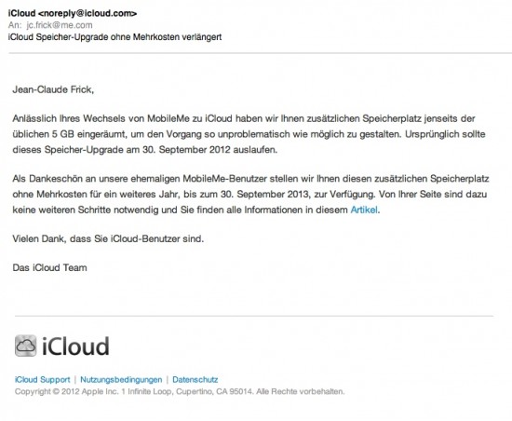Click the subject line iCloud Speicher-Upgrade
The height and width of the screenshot is (421, 512).
point(115,37)
